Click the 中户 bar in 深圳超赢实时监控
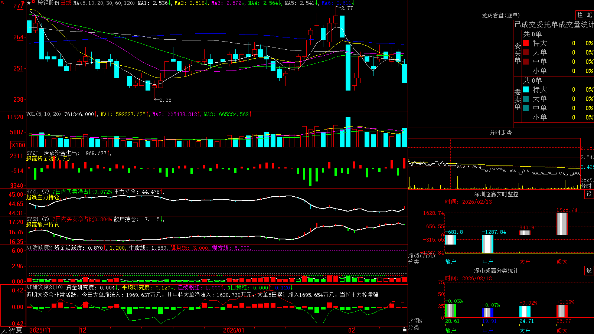The width and height of the screenshot is (594, 334). [488, 244]
